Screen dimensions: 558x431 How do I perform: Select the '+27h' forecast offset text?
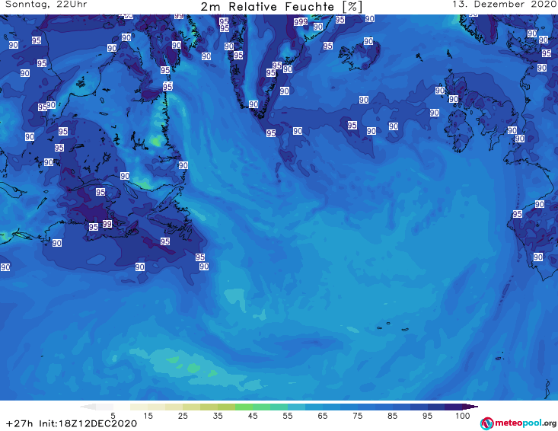coord(19,423)
